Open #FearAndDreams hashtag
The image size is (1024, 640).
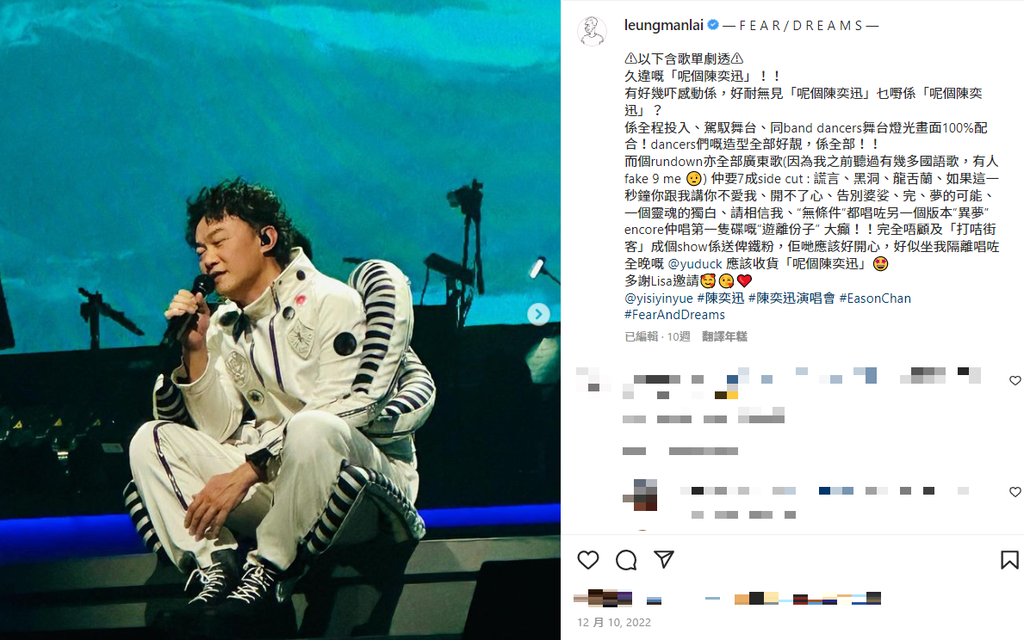point(674,315)
